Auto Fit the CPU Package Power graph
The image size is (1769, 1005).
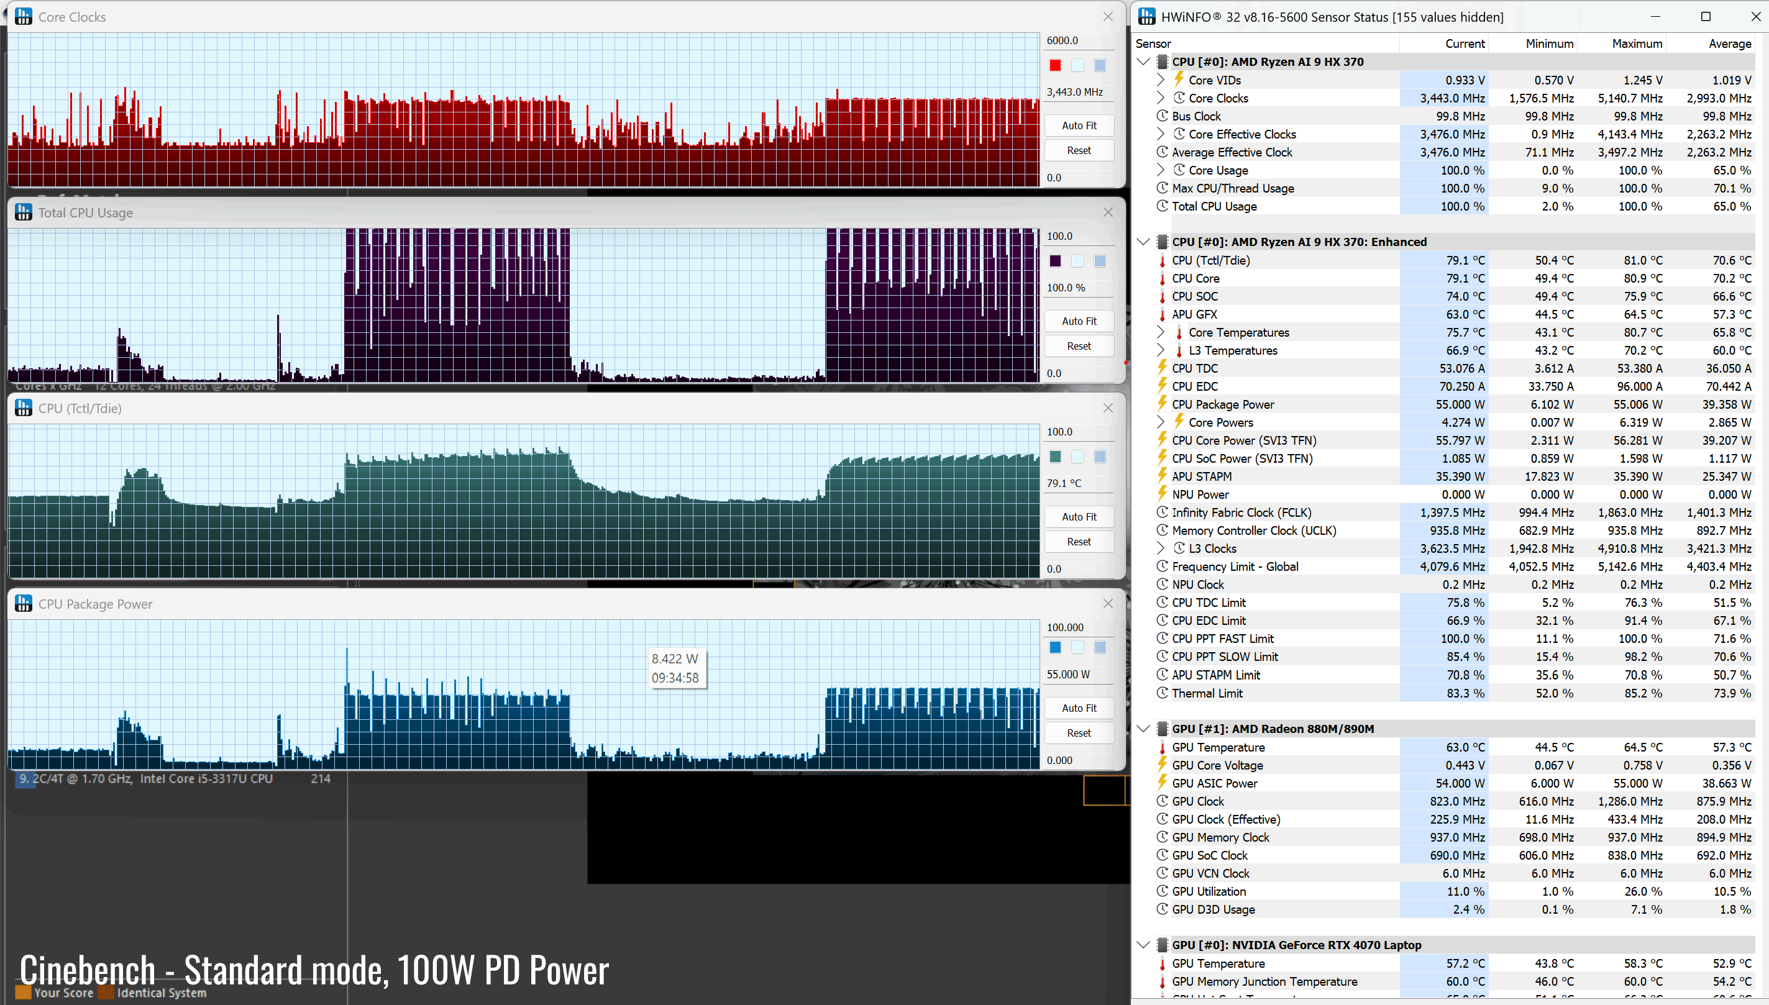(x=1079, y=708)
